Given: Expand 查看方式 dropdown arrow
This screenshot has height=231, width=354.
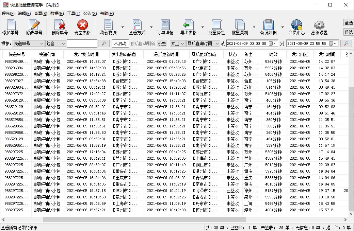Looking at the screenshot, I should coord(151,27).
